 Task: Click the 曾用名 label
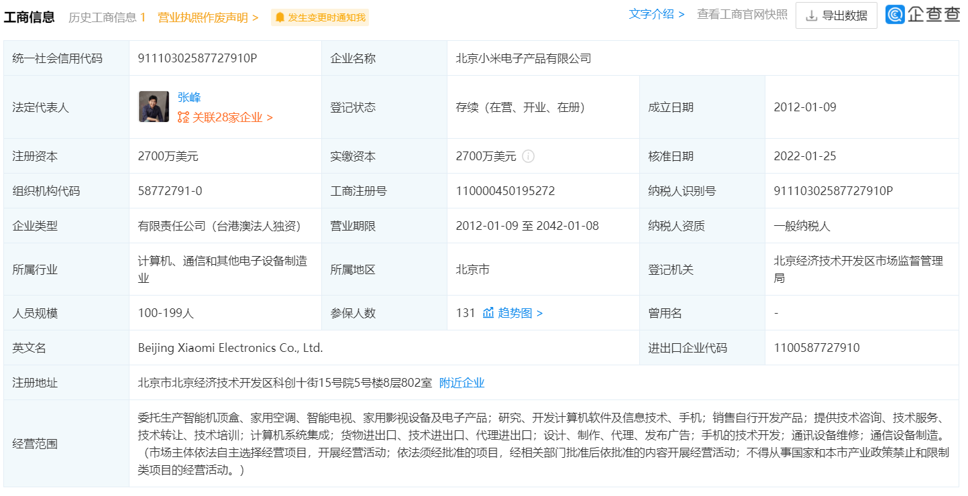665,313
